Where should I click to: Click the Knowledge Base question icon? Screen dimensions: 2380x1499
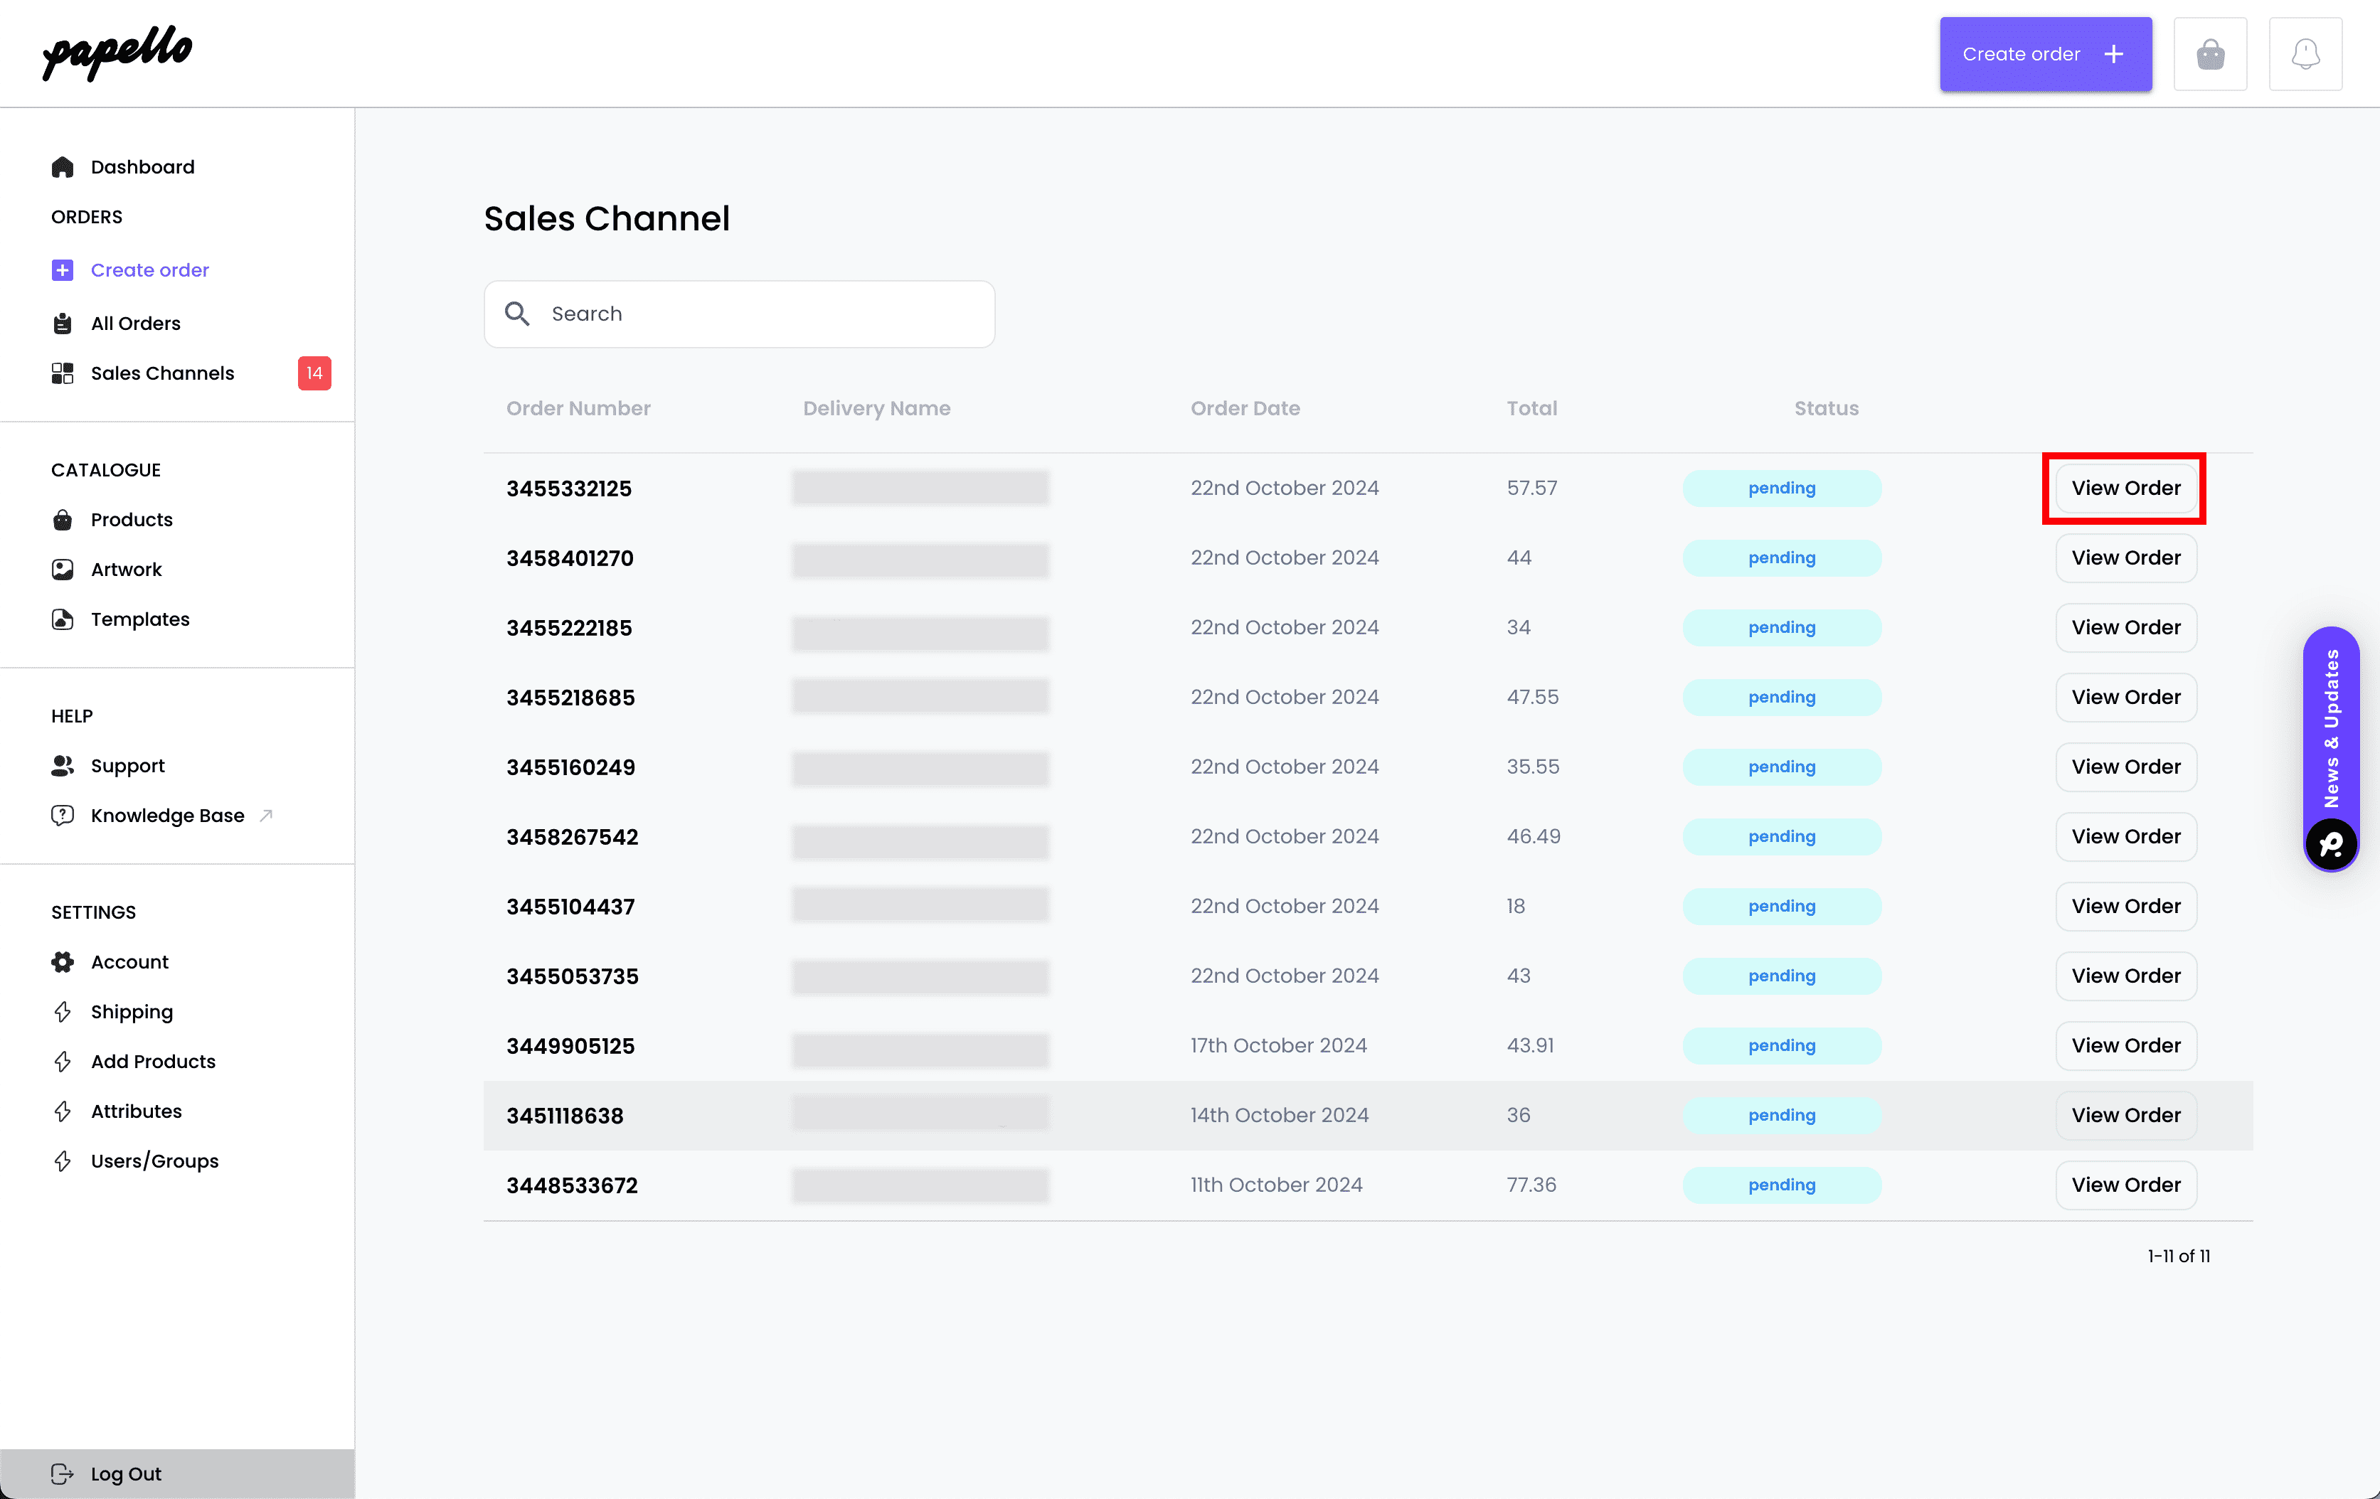pos(63,815)
